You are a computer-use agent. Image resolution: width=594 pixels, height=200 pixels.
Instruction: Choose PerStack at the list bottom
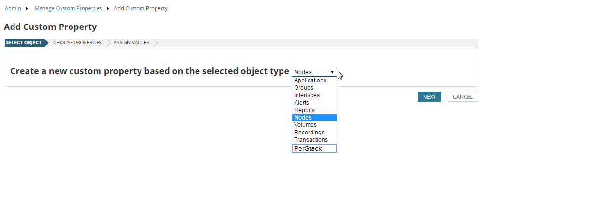point(308,148)
